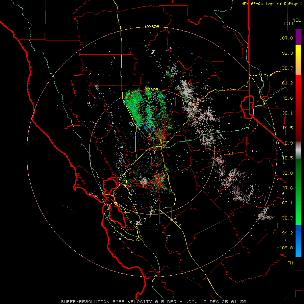
Task: Select the -47.6 velocity scale value
Action: [286, 188]
